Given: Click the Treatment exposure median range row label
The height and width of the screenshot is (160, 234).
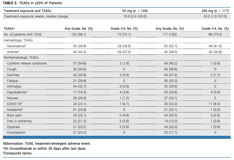Looking at the screenshot, I should (x=36, y=16).
